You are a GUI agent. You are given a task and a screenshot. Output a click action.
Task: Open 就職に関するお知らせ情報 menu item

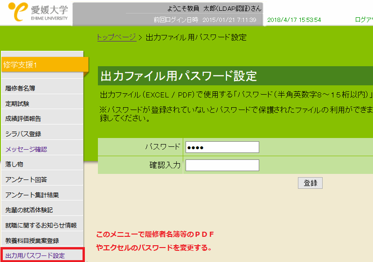point(41,226)
